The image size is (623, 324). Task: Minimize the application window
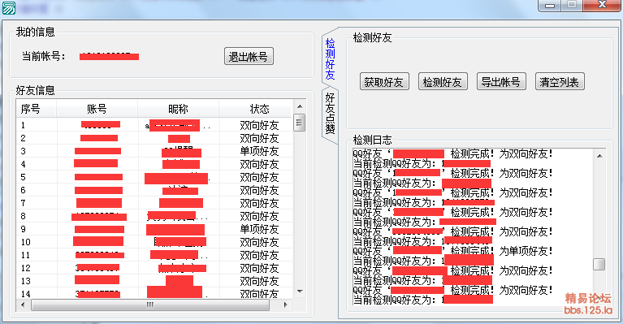pos(550,5)
